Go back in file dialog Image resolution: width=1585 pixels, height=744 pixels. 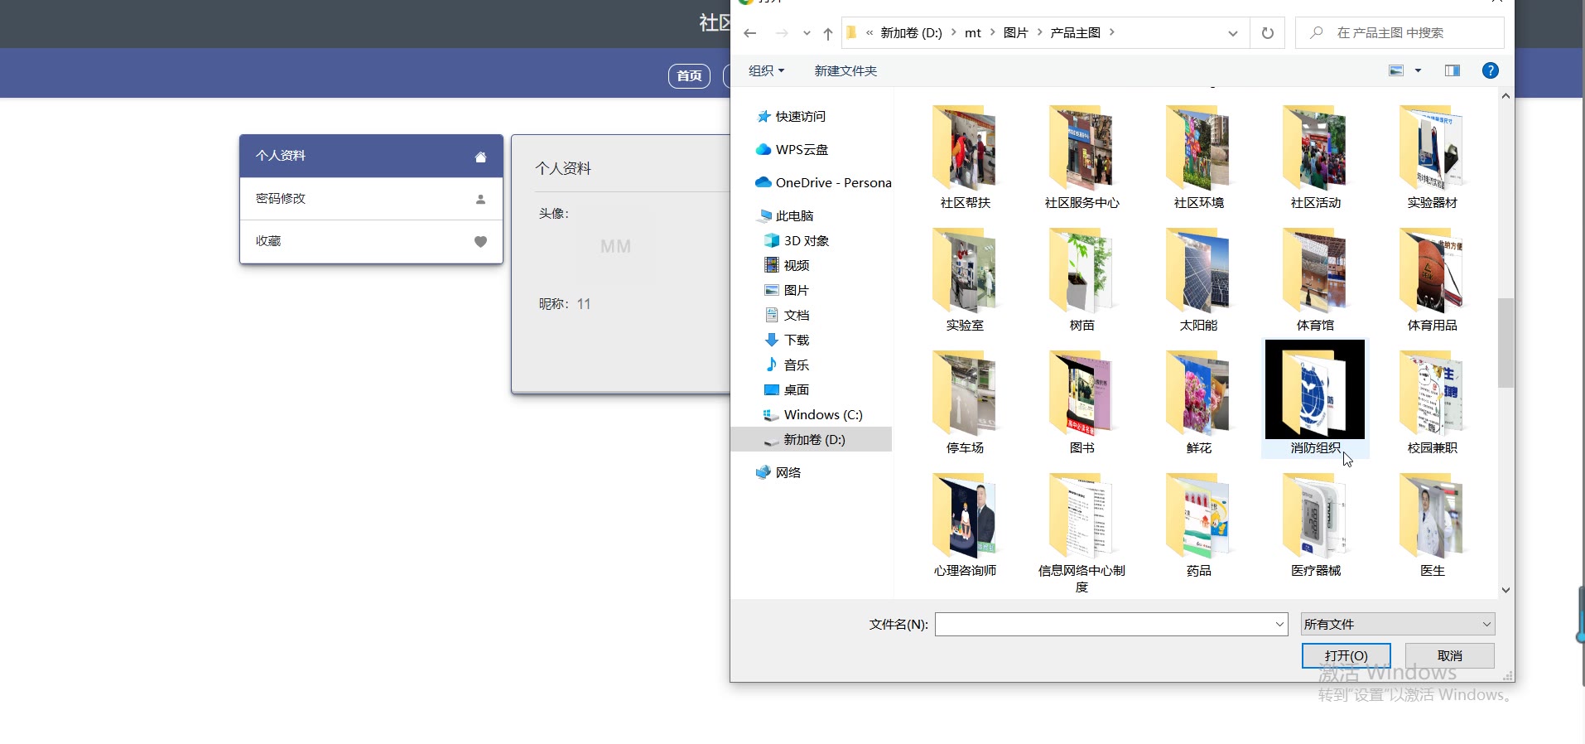pyautogui.click(x=750, y=33)
